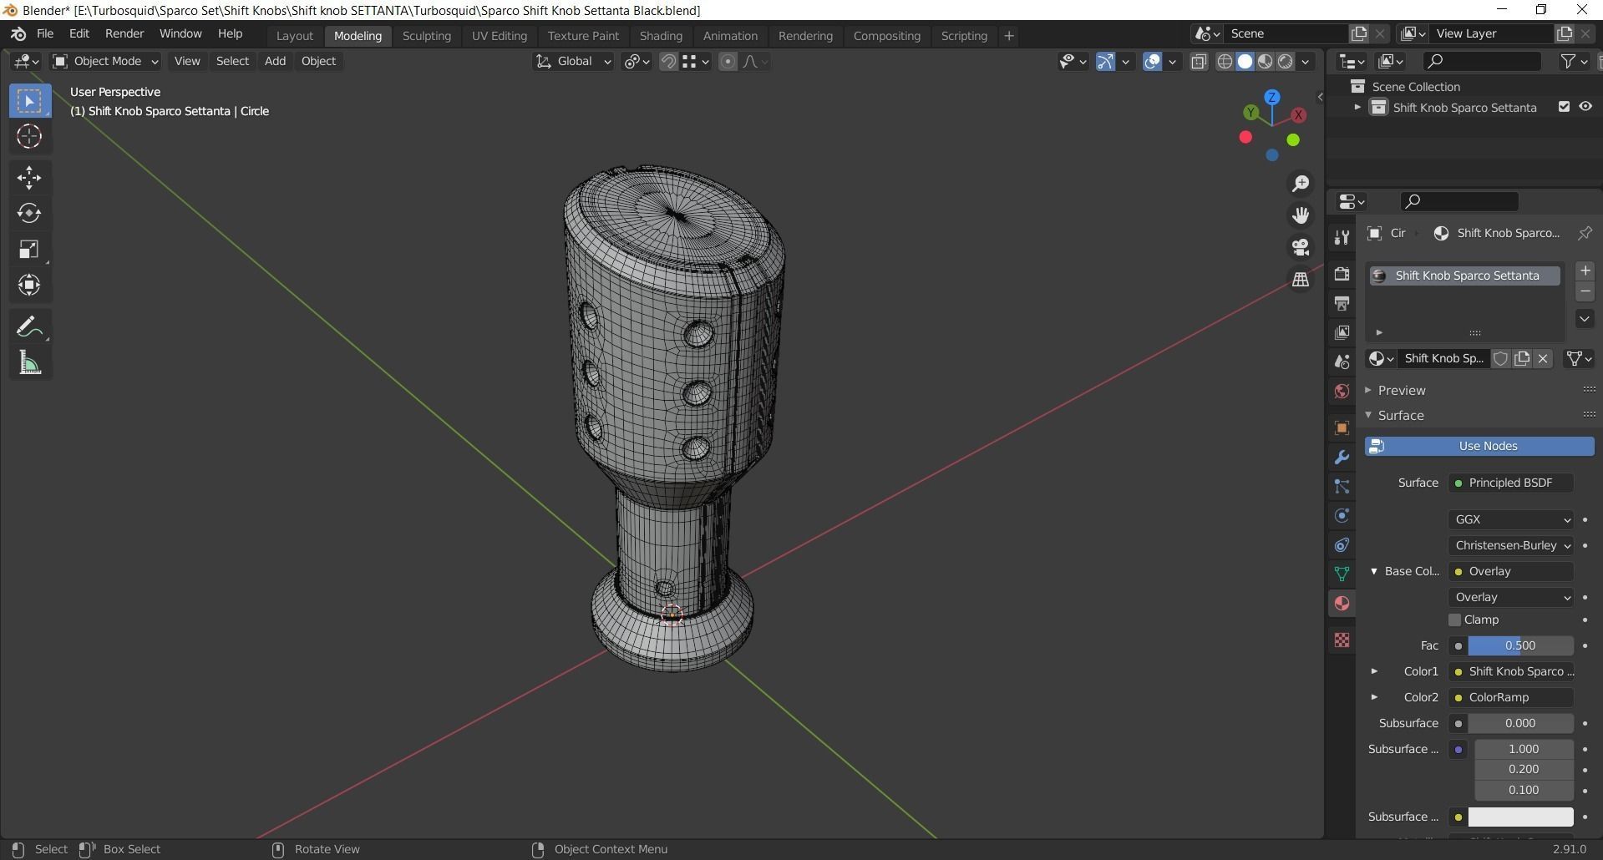Toggle X-ray mode
The height and width of the screenshot is (860, 1603).
(x=1199, y=61)
